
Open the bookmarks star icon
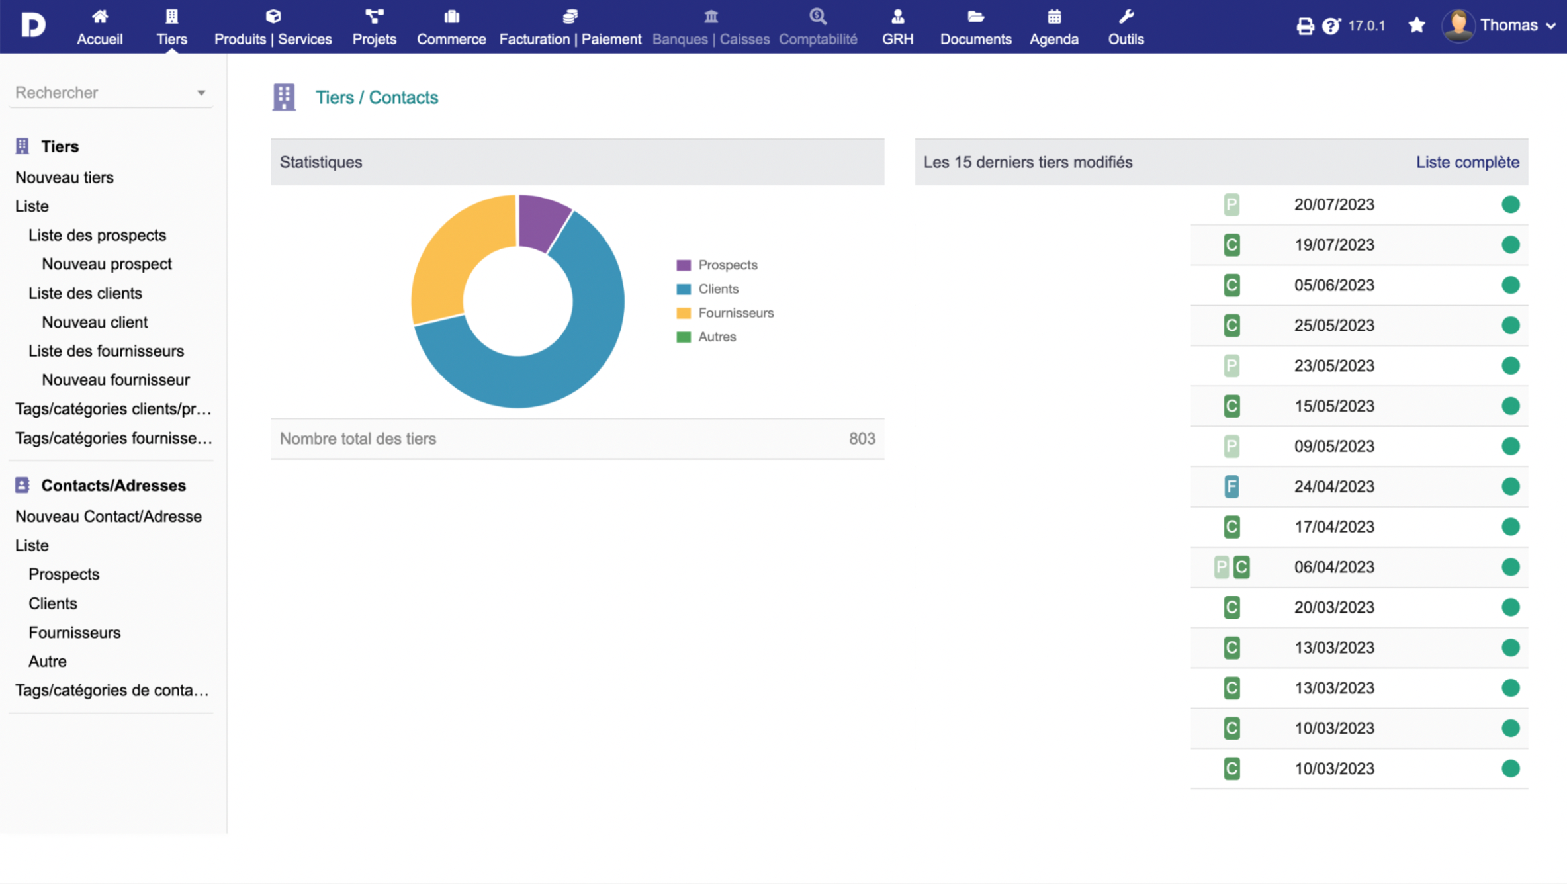coord(1416,25)
